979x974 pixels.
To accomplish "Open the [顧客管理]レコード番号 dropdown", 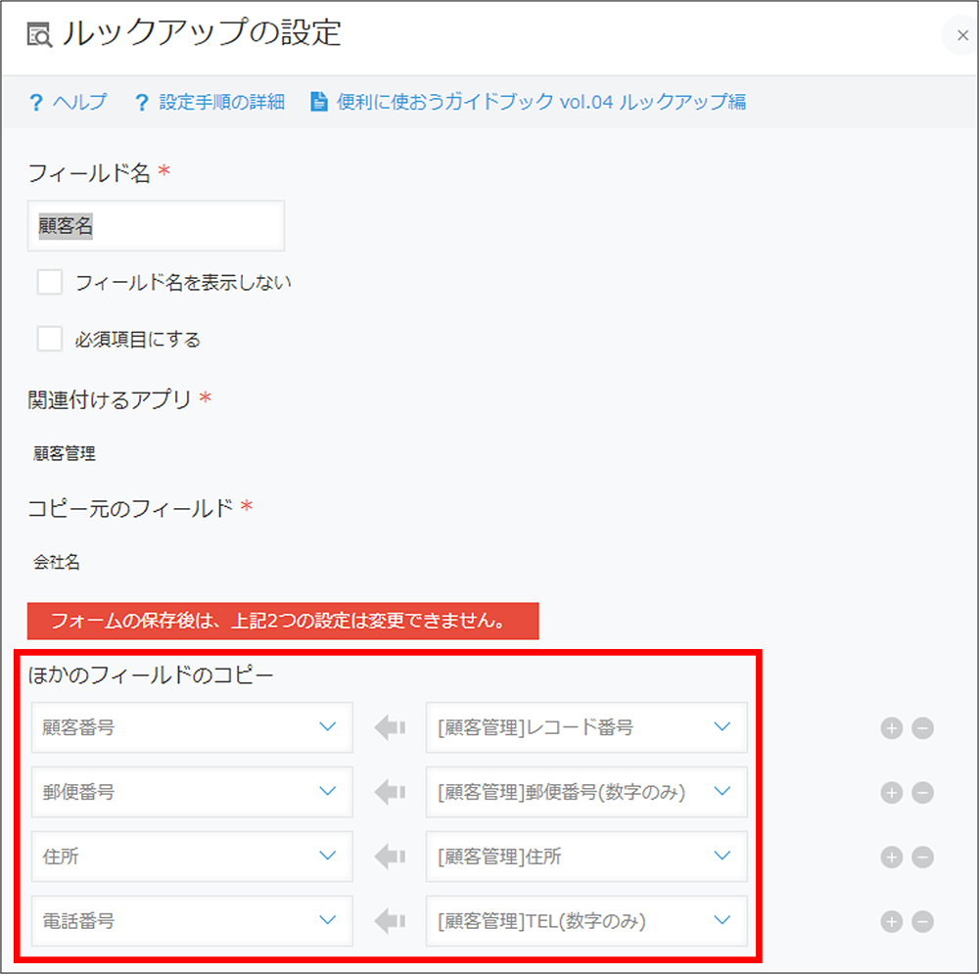I will click(586, 726).
